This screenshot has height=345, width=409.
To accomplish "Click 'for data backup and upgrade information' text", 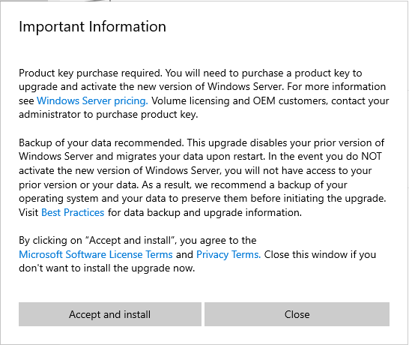I will pyautogui.click(x=204, y=212).
